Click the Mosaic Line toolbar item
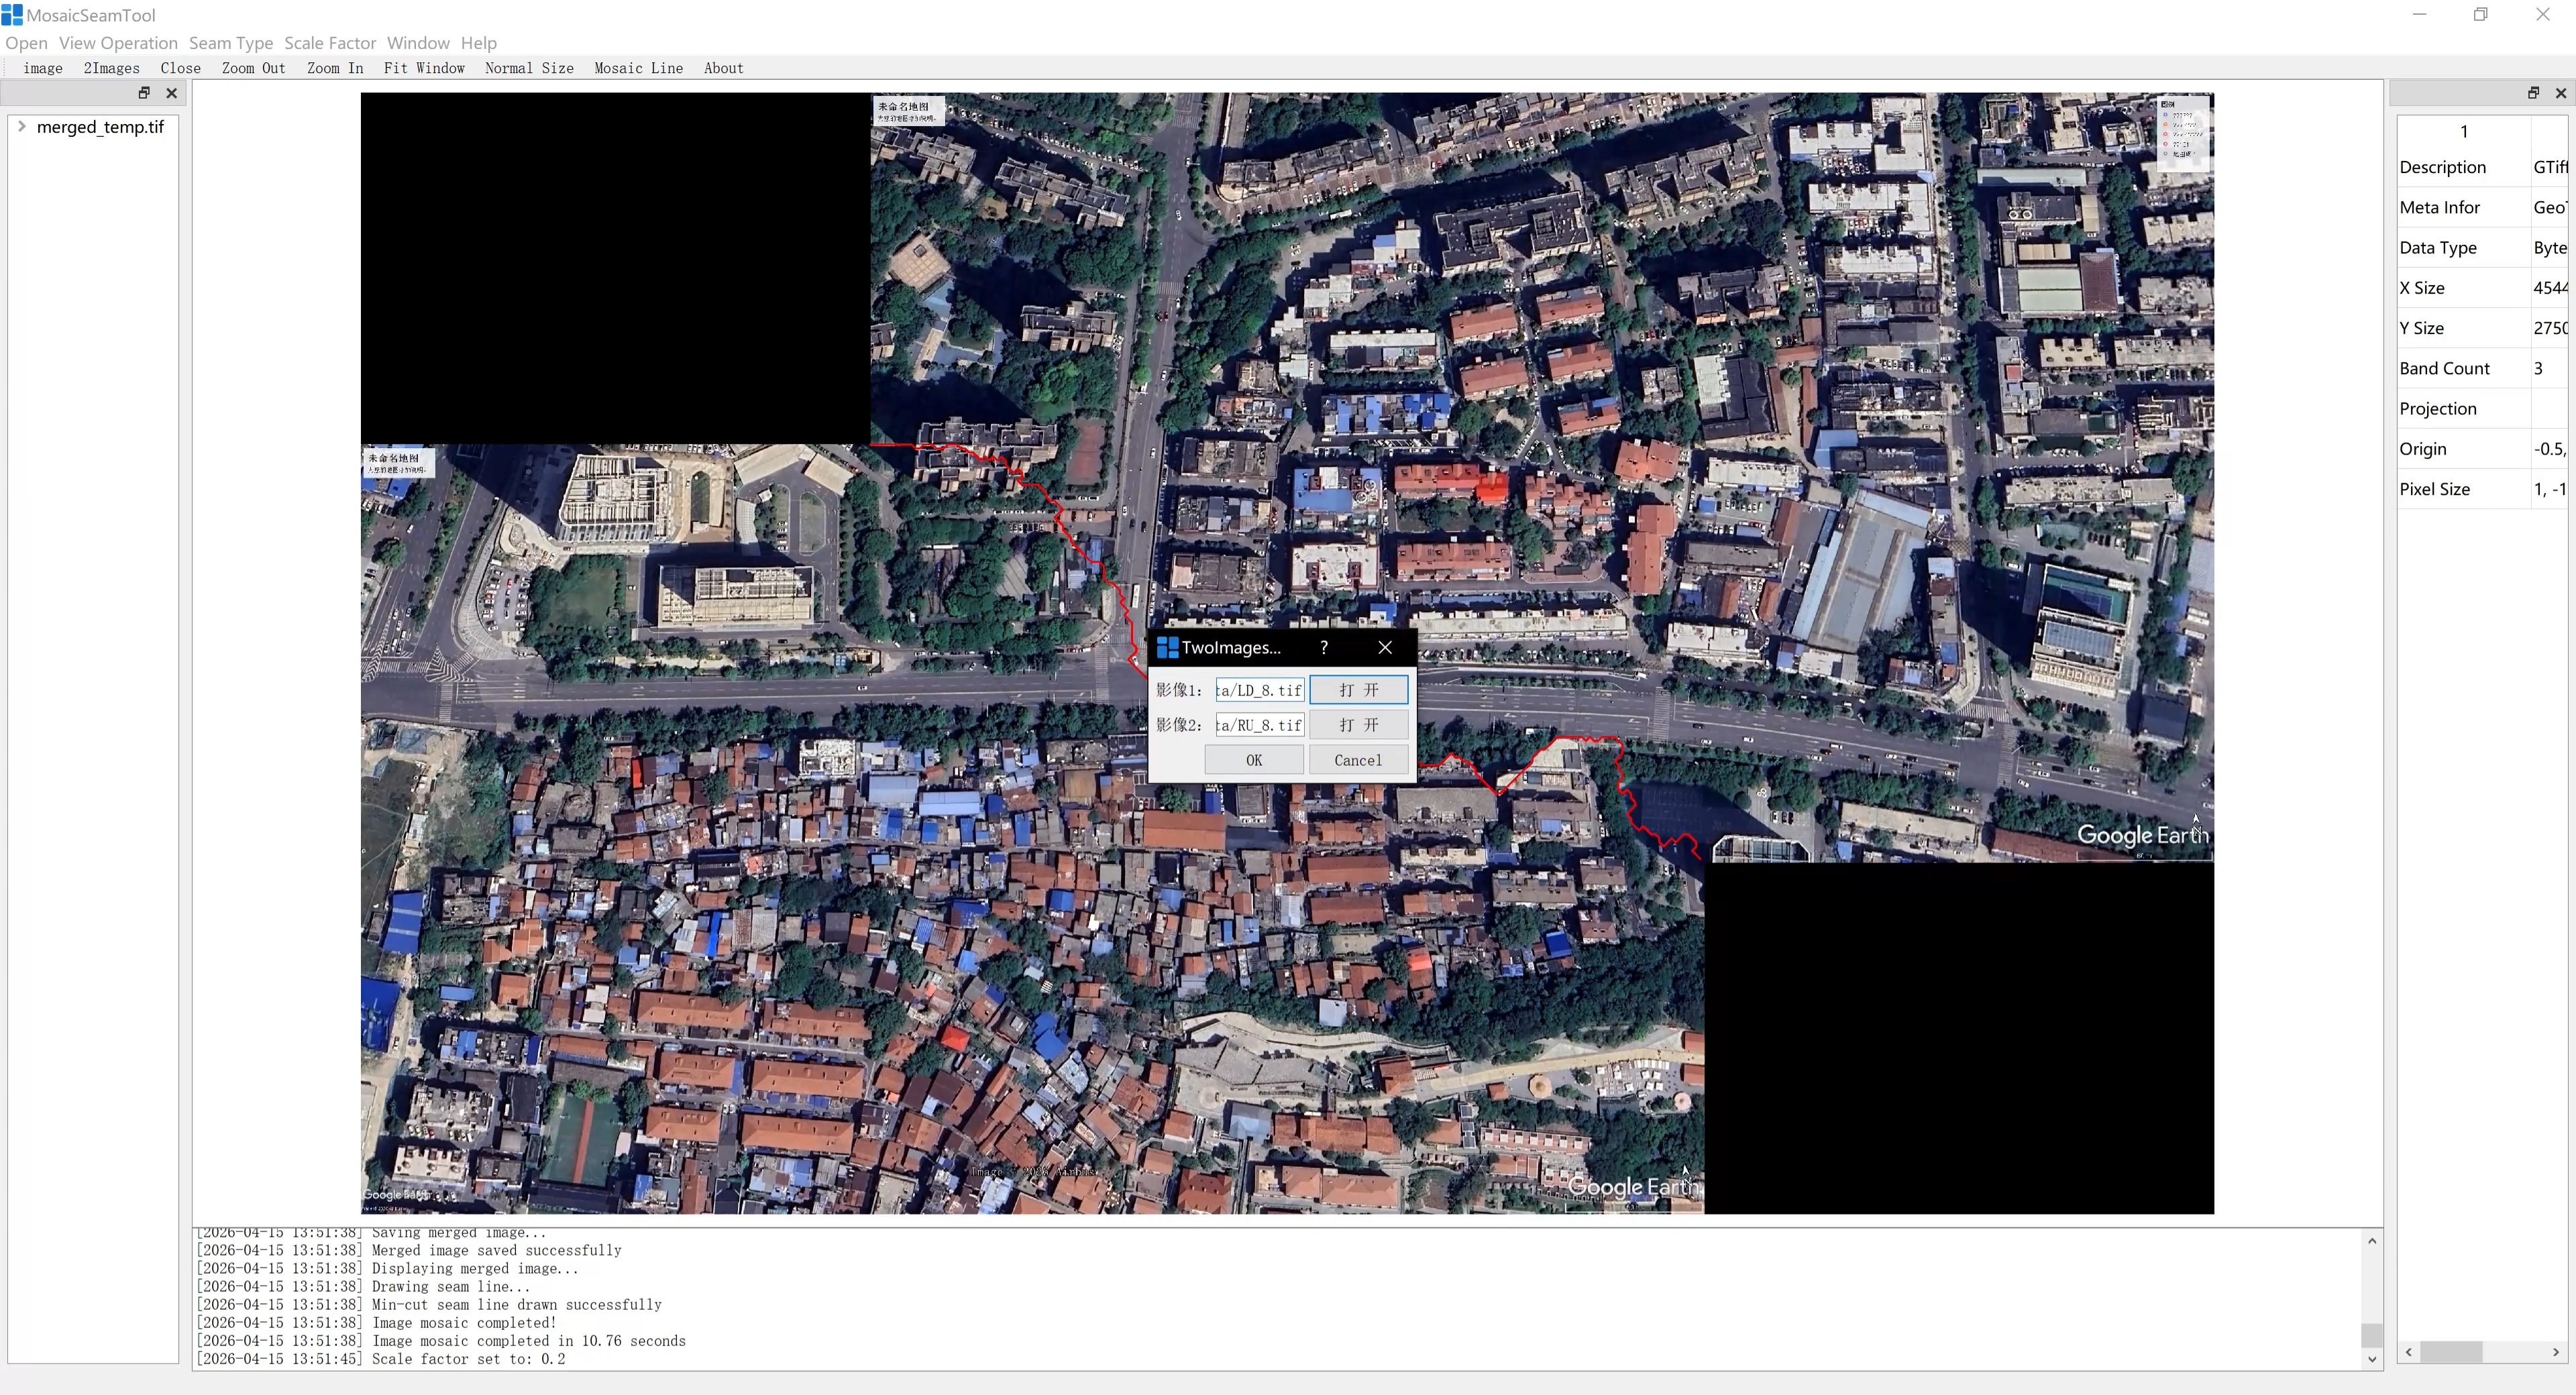 point(638,68)
